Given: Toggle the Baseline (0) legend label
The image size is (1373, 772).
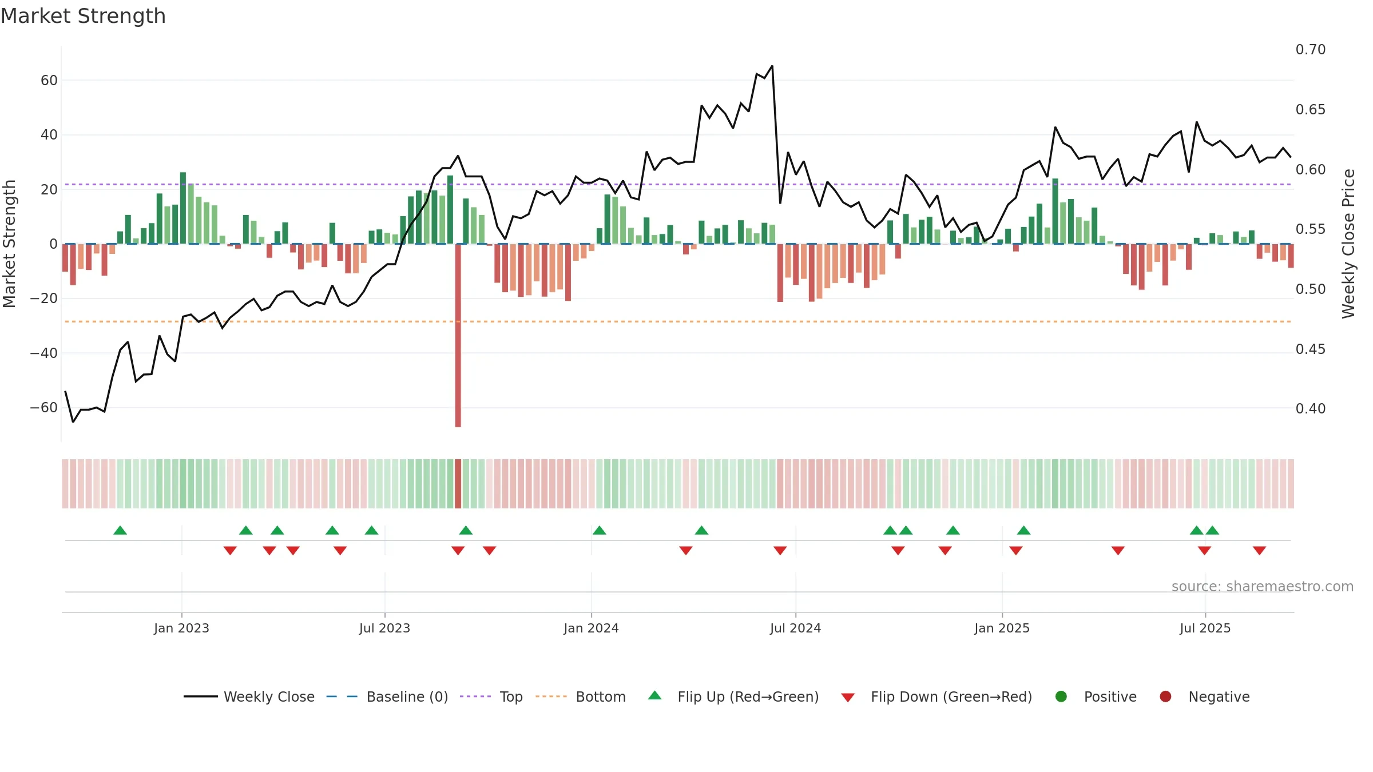Looking at the screenshot, I should [407, 697].
